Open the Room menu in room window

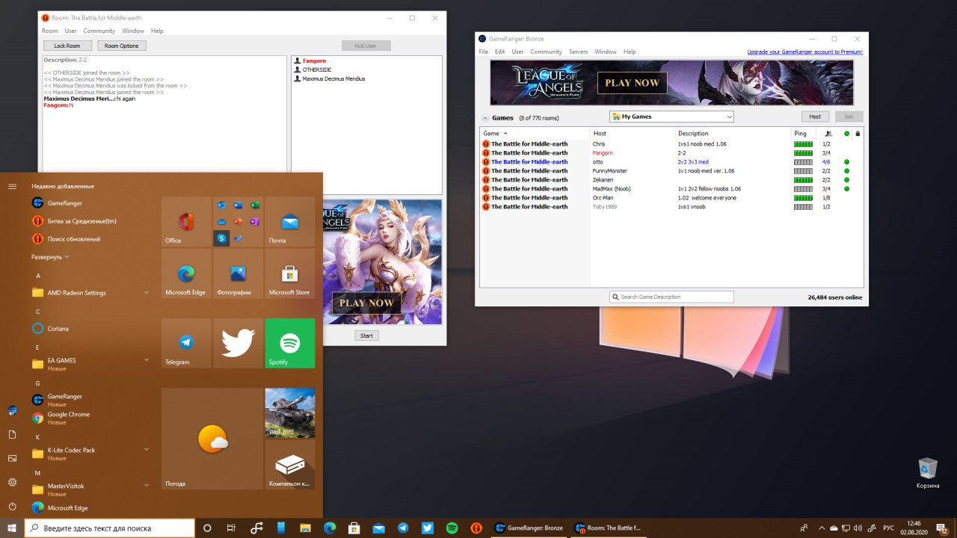pyautogui.click(x=49, y=31)
